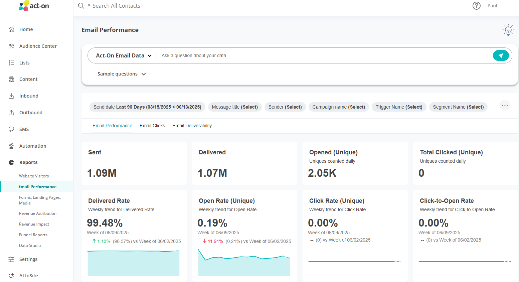Click the Sent 1.09M value
This screenshot has width=519, height=282.
(102, 173)
